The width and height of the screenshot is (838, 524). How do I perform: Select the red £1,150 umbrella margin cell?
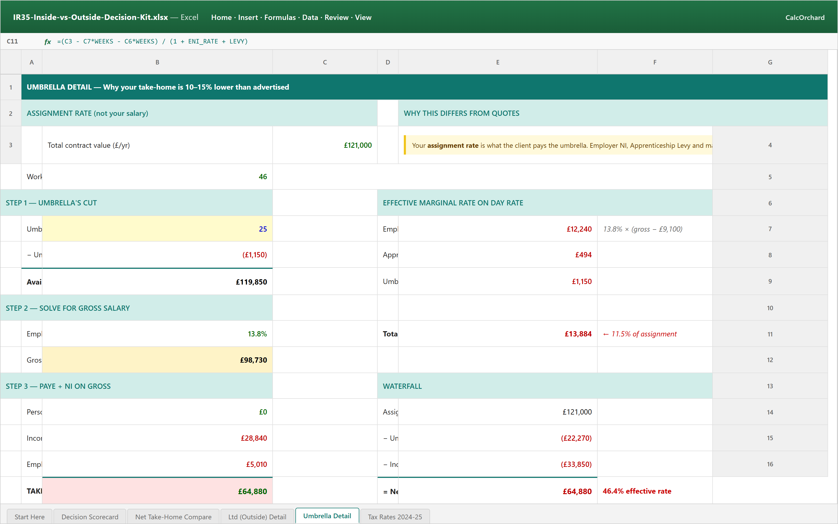pyautogui.click(x=498, y=281)
